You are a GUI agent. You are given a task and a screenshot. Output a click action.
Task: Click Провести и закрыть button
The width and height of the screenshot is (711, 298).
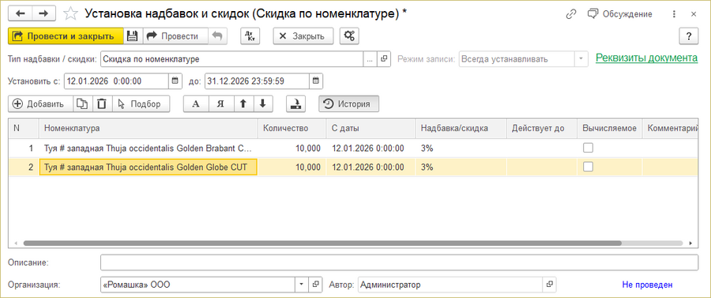[x=66, y=36]
